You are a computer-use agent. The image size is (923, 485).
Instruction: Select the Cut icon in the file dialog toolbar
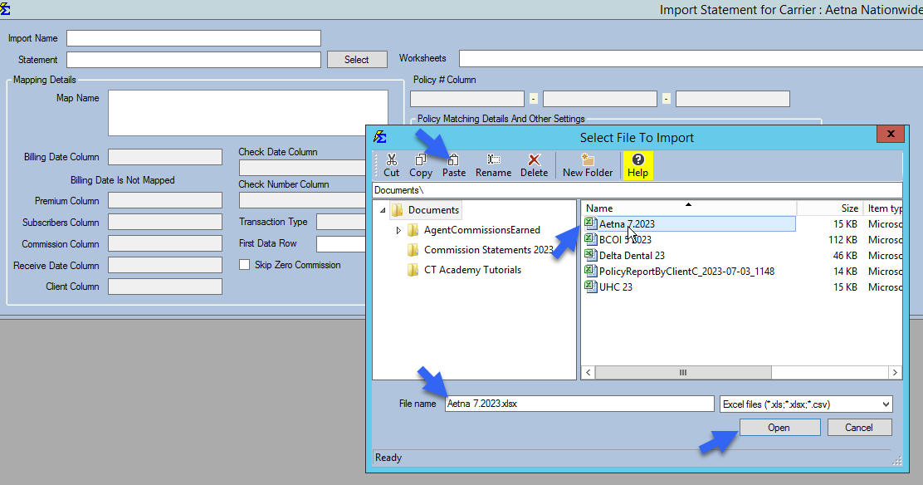click(391, 164)
